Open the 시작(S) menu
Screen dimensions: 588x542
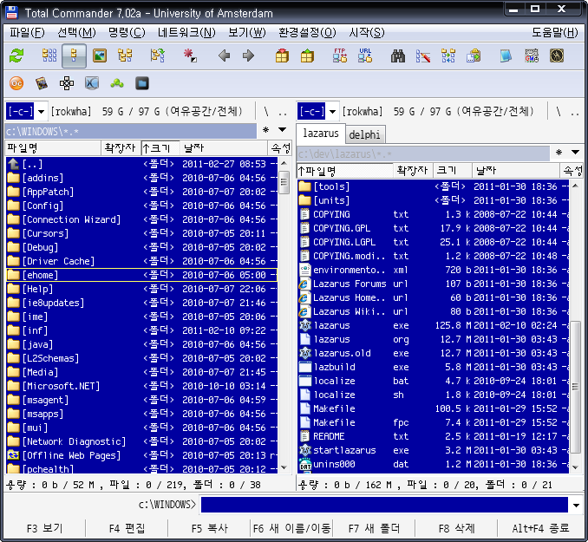(366, 33)
